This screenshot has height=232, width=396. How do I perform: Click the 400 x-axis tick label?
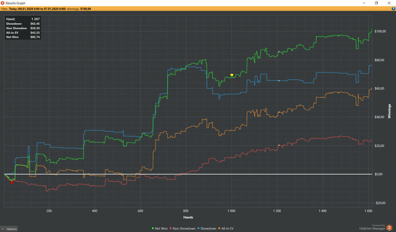pyautogui.click(x=94, y=211)
